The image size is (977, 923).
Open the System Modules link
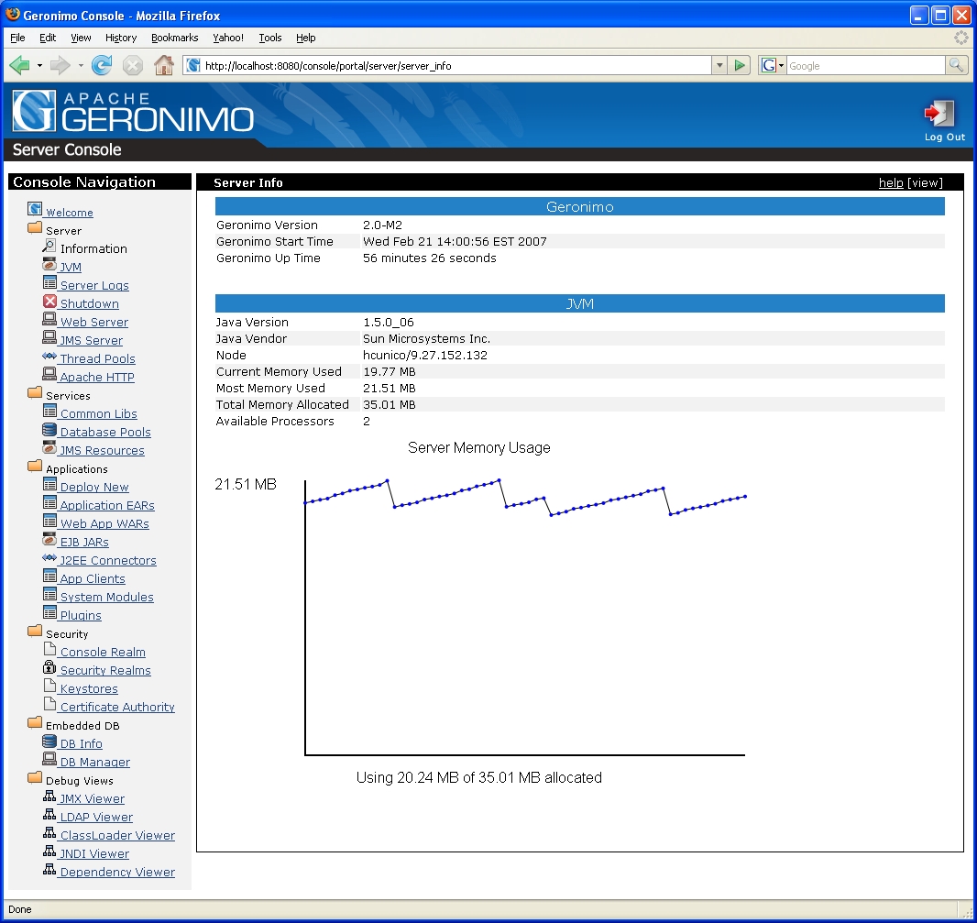pyautogui.click(x=106, y=597)
